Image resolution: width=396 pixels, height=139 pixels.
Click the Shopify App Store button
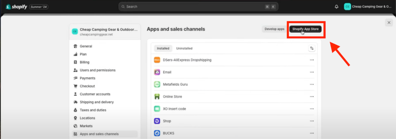pos(306,29)
